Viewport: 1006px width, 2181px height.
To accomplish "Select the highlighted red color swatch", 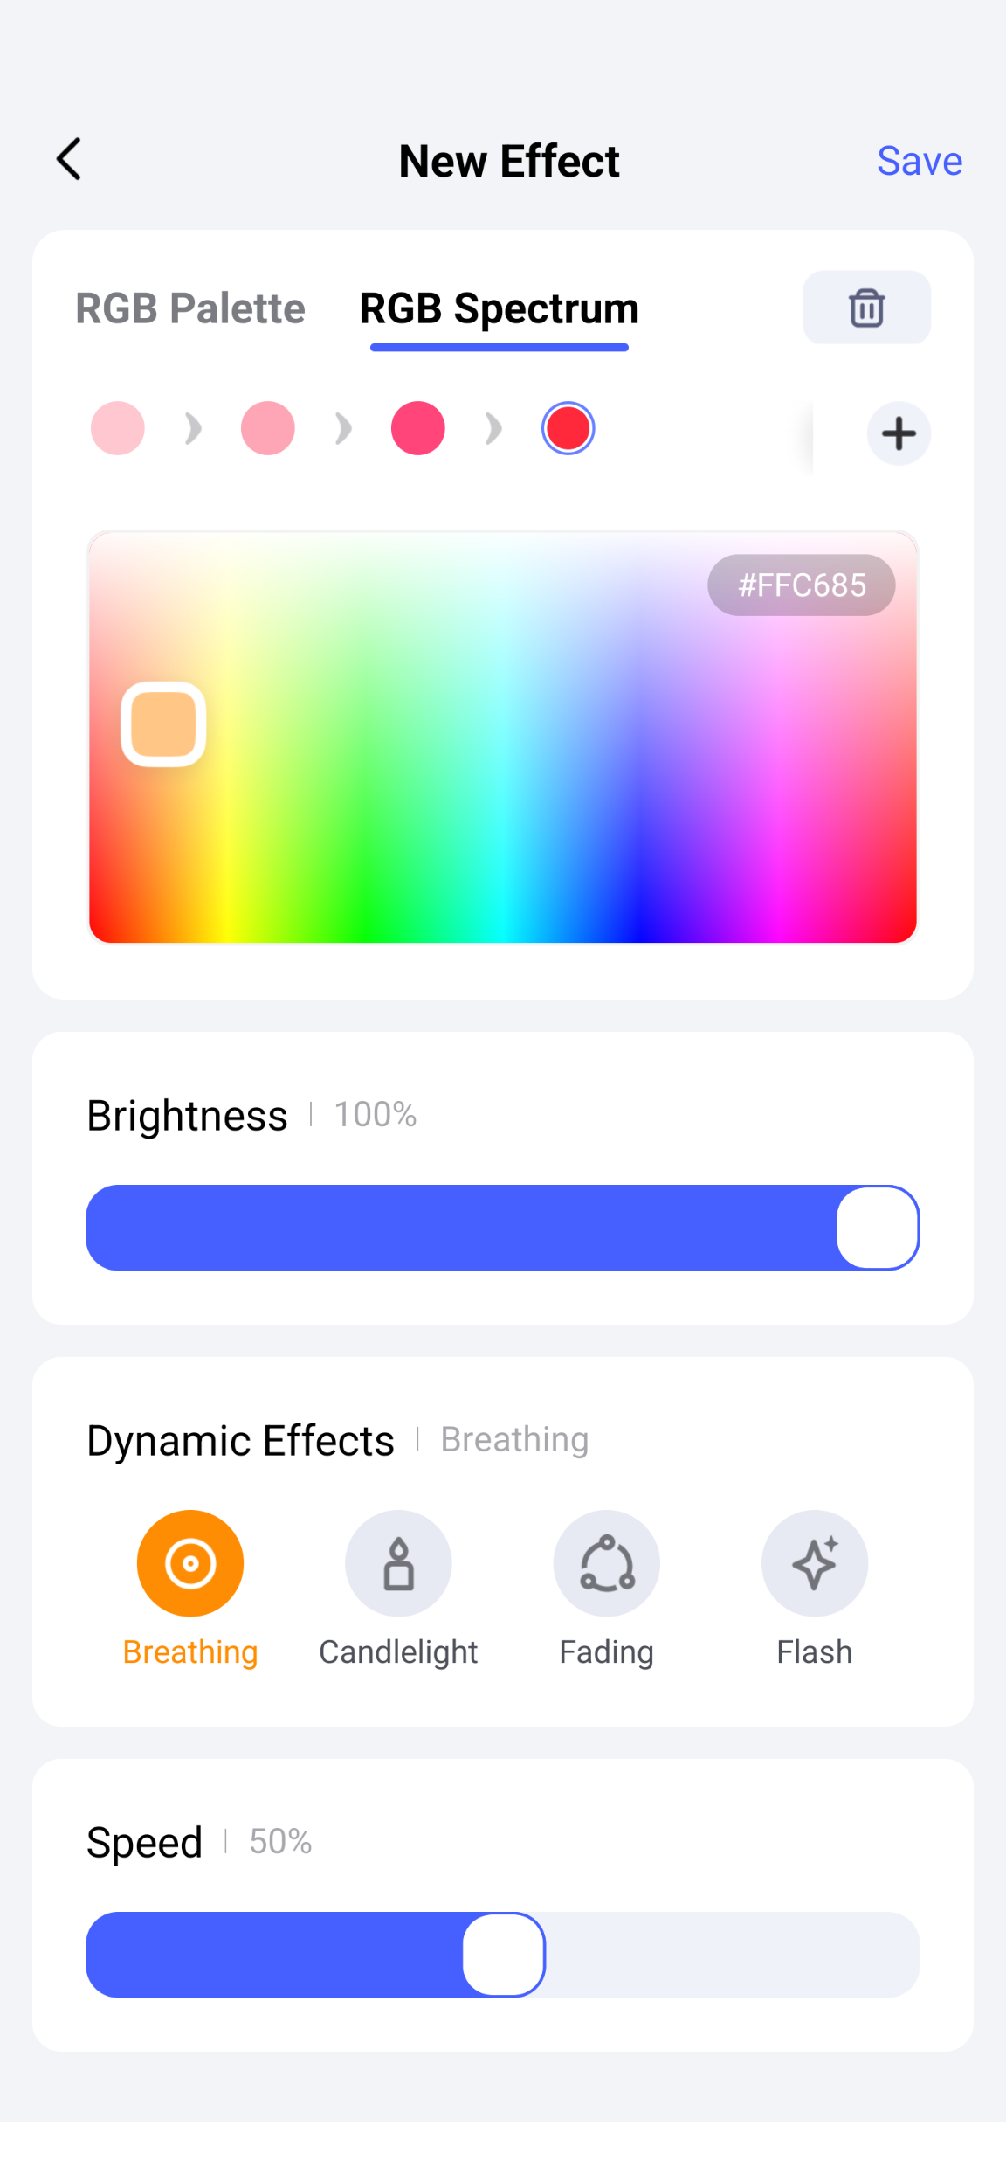I will (x=568, y=428).
